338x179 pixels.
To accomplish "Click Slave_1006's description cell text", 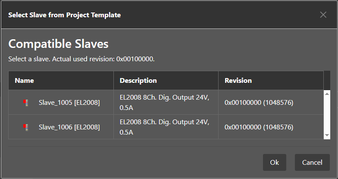I will tap(164, 127).
